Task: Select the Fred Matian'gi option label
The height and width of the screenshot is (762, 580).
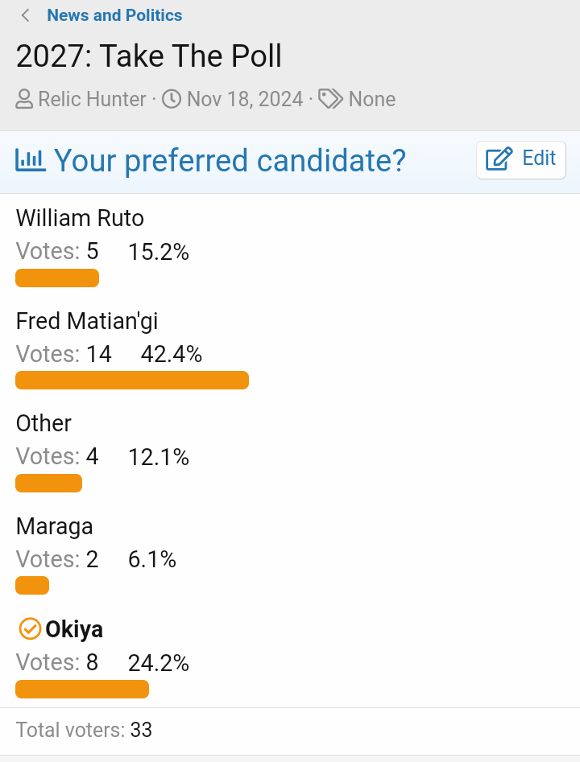Action: (87, 321)
